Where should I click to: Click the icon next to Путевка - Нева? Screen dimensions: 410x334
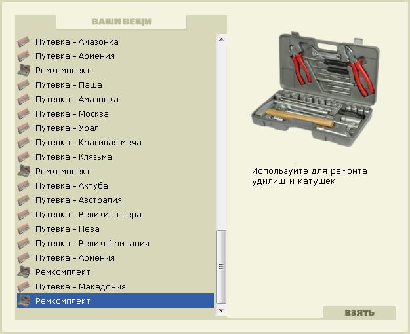coord(24,229)
